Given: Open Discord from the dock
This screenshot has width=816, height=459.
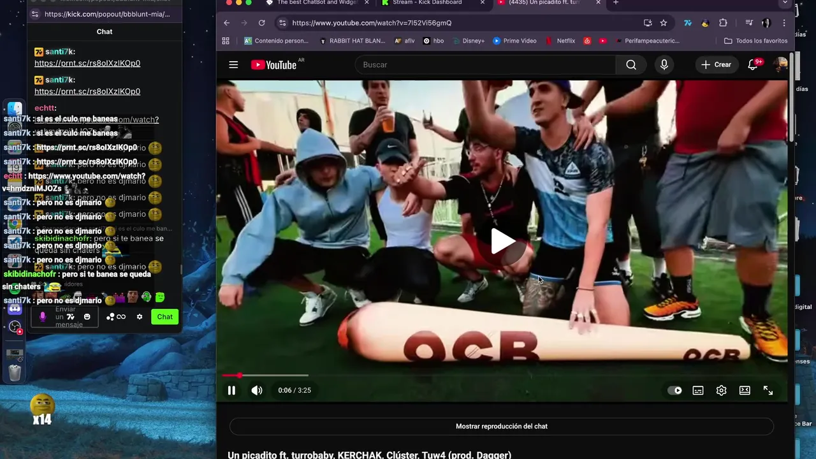Looking at the screenshot, I should click(15, 309).
